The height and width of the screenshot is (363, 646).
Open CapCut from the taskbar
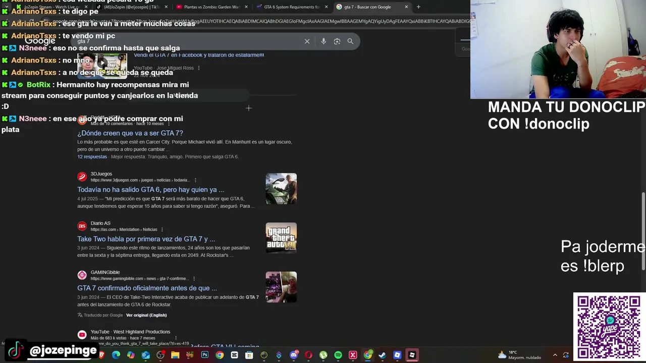(x=234, y=355)
